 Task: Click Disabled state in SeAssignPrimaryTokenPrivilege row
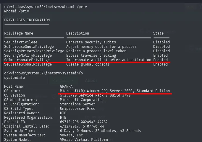pyautogui.click(x=161, y=51)
